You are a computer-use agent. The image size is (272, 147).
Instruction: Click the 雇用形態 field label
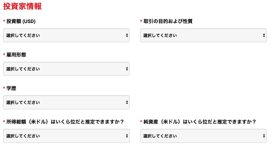(x=16, y=55)
